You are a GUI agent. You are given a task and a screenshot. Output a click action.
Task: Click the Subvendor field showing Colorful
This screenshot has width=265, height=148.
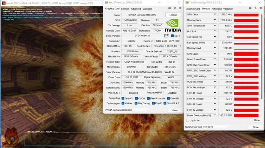point(131,41)
